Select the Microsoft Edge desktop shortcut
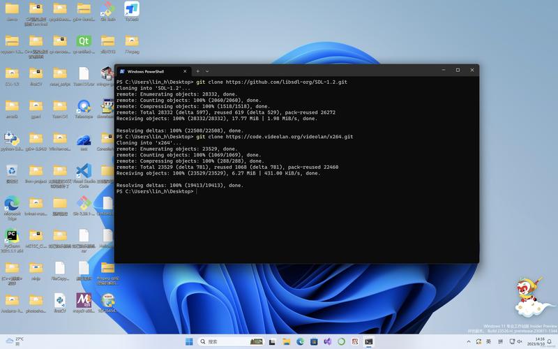 [x=12, y=208]
